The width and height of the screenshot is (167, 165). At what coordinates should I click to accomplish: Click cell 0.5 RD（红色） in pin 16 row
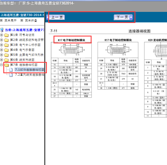(65, 67)
